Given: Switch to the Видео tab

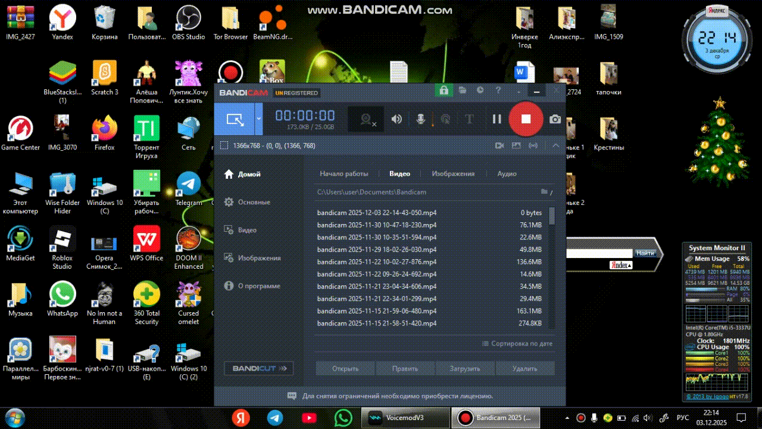Looking at the screenshot, I should (x=400, y=174).
